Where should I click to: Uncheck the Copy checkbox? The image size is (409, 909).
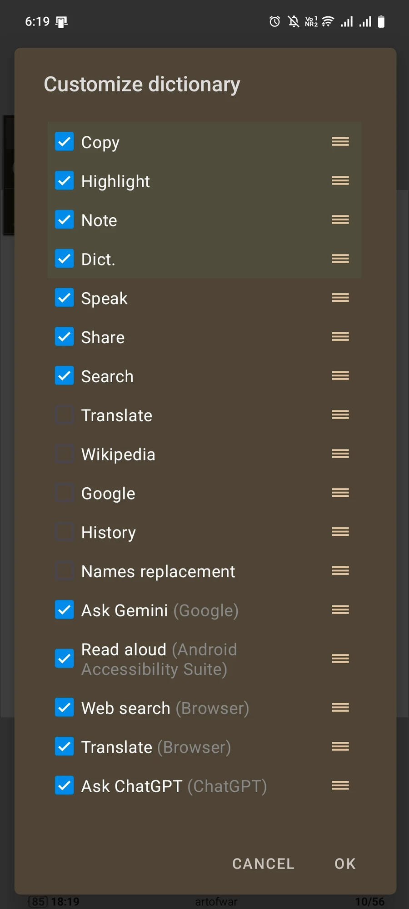point(65,142)
